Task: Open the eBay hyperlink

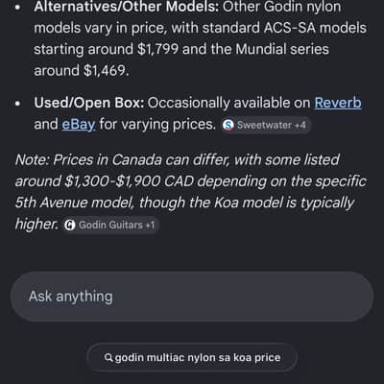Action: click(79, 124)
